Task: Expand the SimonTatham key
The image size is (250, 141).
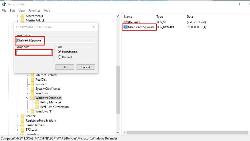Action: tap(17, 125)
